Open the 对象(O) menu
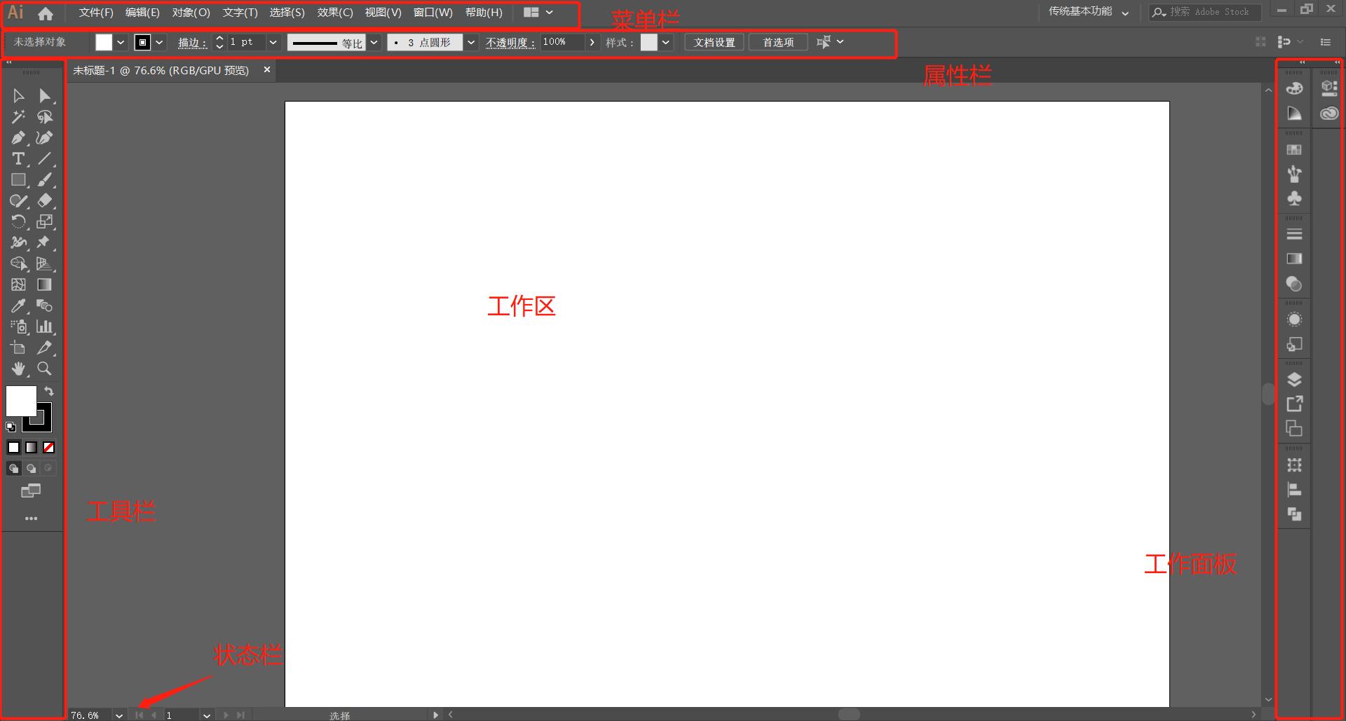Viewport: 1346px width, 721px height. point(191,13)
